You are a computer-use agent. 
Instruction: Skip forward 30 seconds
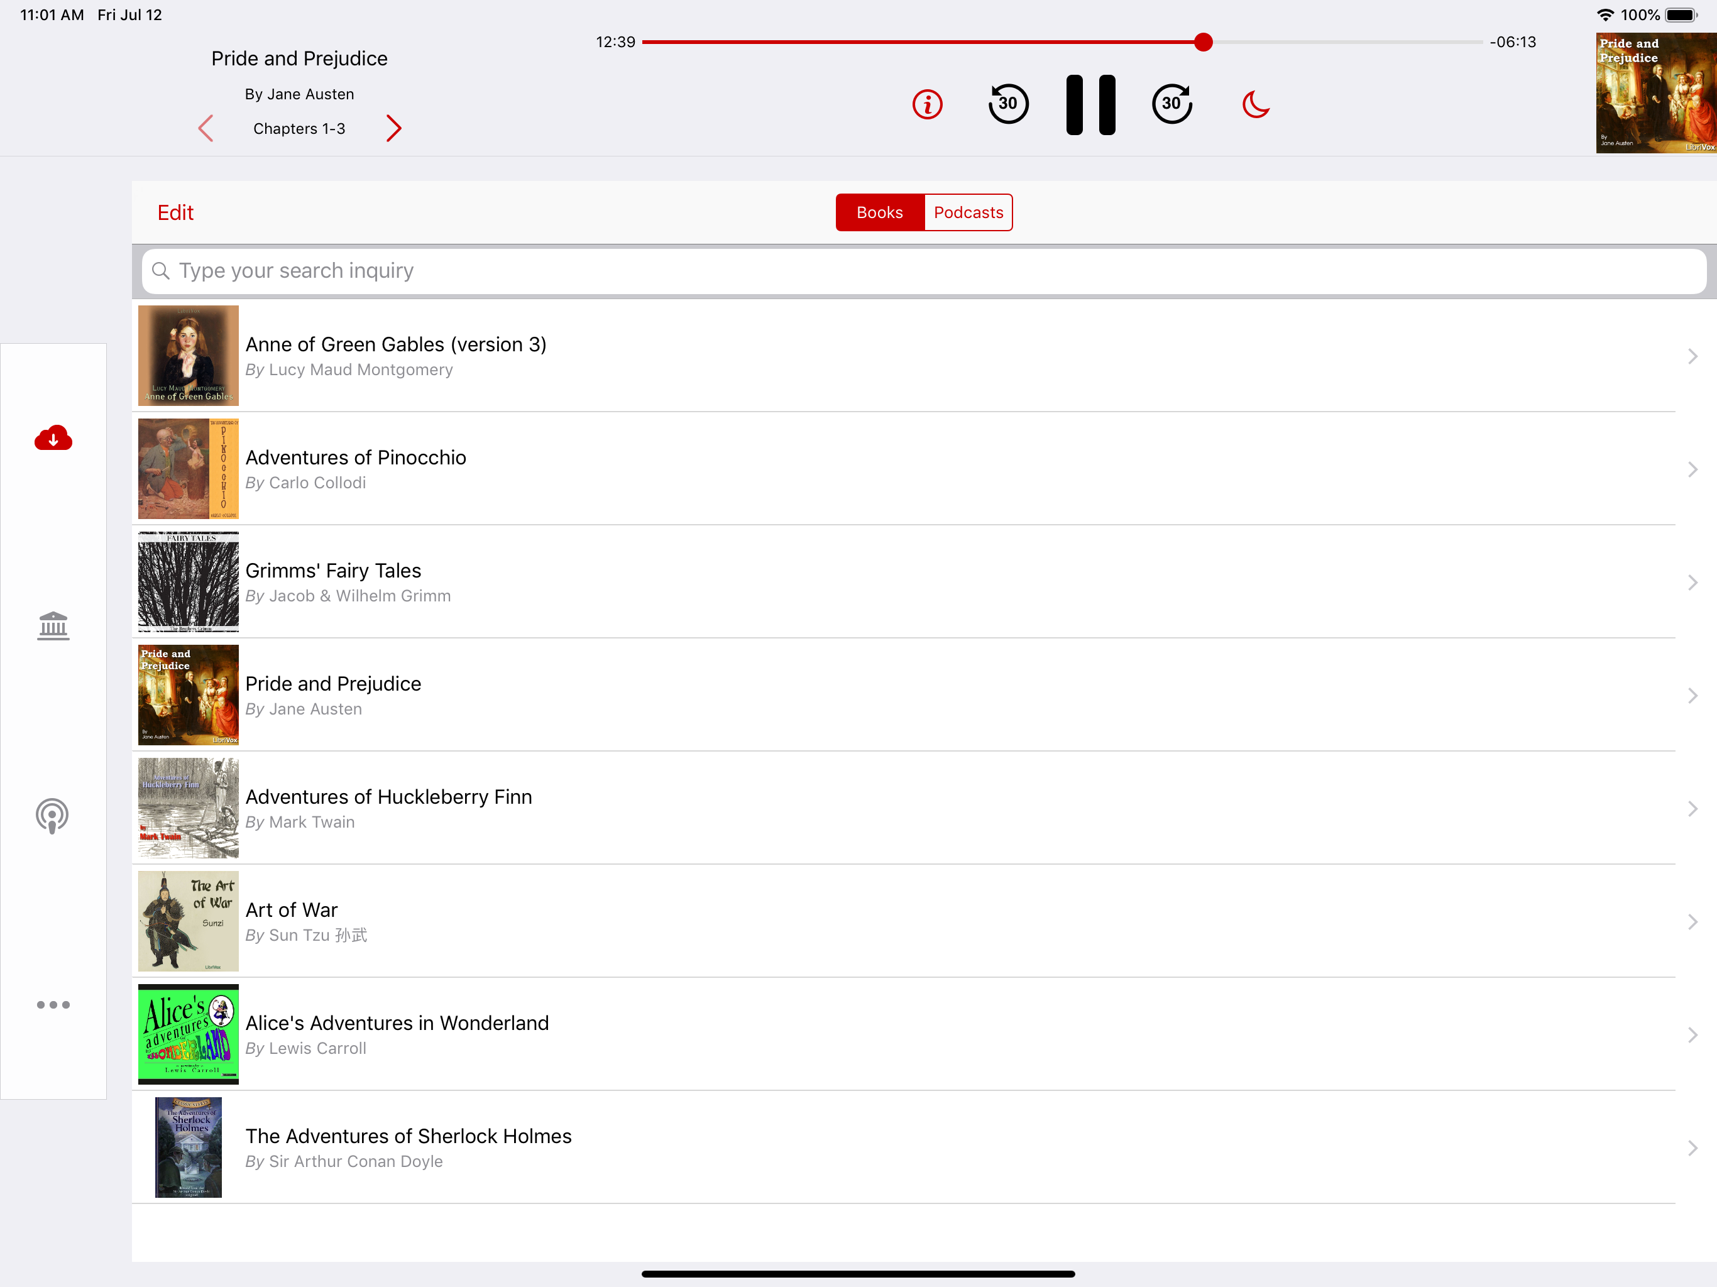click(1171, 104)
